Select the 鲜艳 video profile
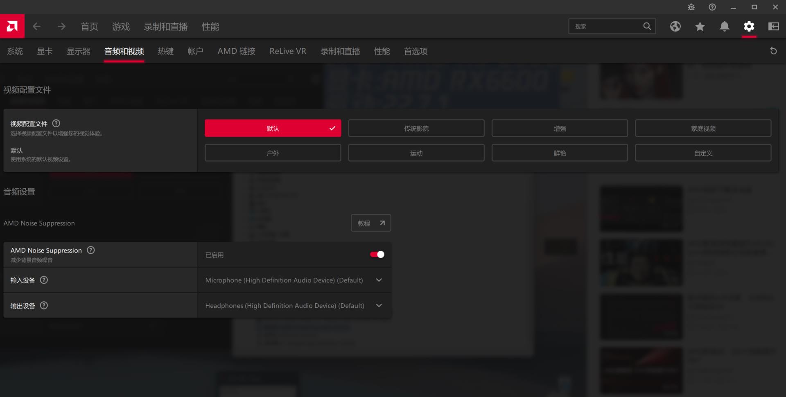This screenshot has height=397, width=786. point(559,153)
